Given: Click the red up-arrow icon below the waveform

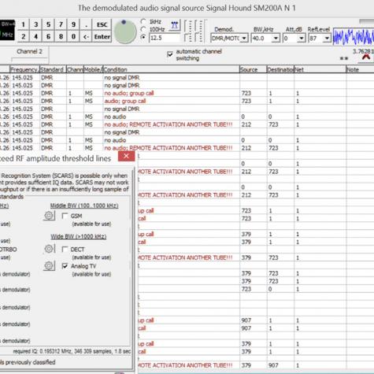Looking at the screenshot, I should (366, 57).
